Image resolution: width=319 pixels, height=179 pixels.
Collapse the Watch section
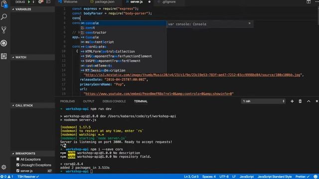point(33,58)
